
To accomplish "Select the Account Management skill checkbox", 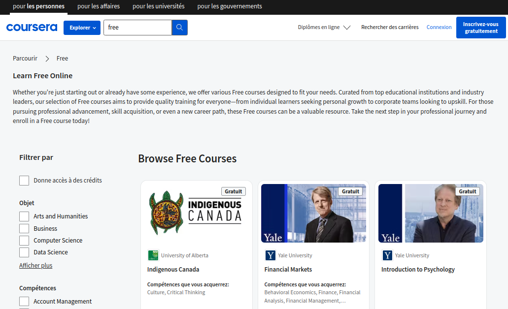I will pyautogui.click(x=24, y=302).
